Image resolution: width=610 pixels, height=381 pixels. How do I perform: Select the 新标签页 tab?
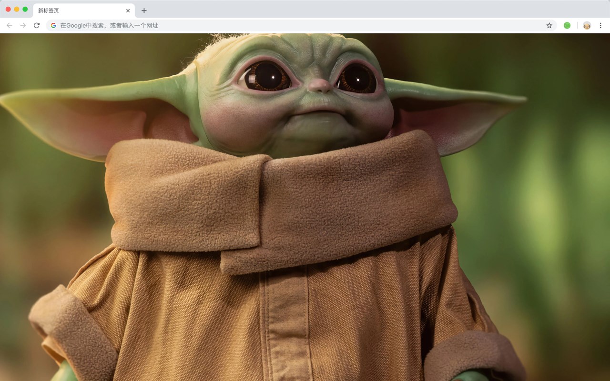(84, 10)
